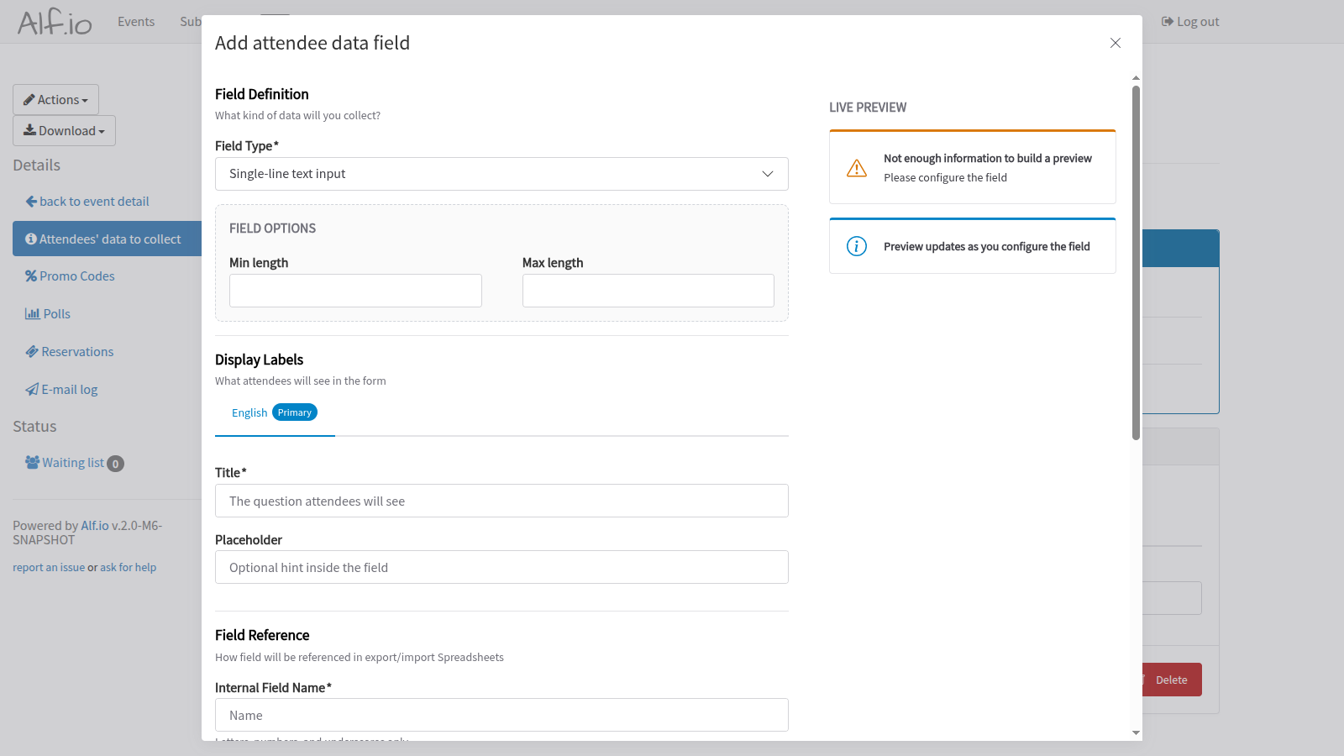Click the info icon beside Attendees' data to collect
Image resolution: width=1344 pixels, height=756 pixels.
(x=29, y=239)
